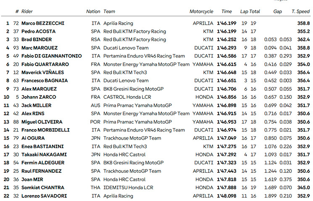Click Joan MIR rider name
Screen dimensions: 313x201
(32, 179)
